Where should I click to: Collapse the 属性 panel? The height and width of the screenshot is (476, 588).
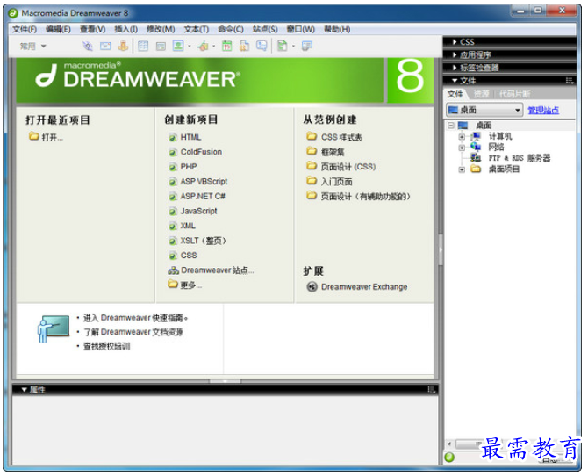point(24,390)
